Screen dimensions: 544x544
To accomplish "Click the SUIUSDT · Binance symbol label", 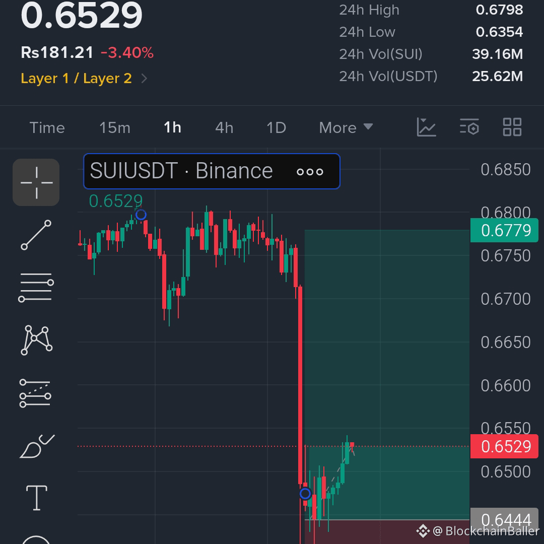I will [x=181, y=171].
